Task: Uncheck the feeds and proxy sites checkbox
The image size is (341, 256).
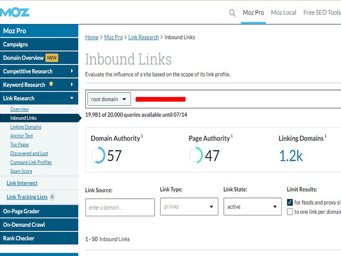Action: click(x=290, y=202)
